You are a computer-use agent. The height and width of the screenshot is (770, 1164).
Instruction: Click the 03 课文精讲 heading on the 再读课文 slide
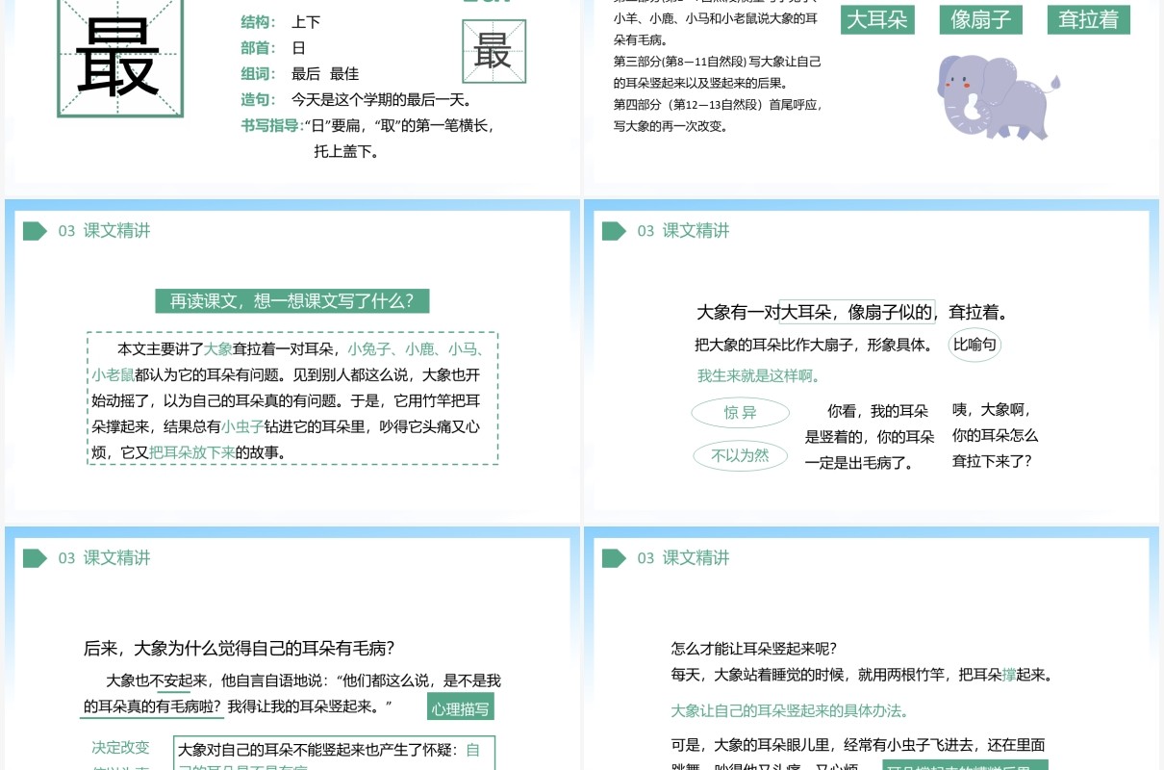(x=104, y=231)
